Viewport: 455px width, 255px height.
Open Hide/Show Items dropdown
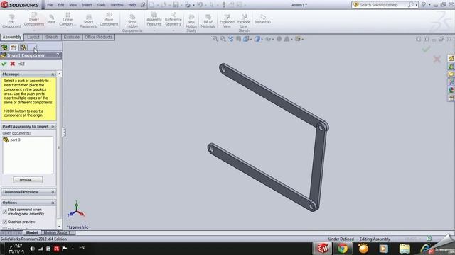pyautogui.click(x=269, y=39)
